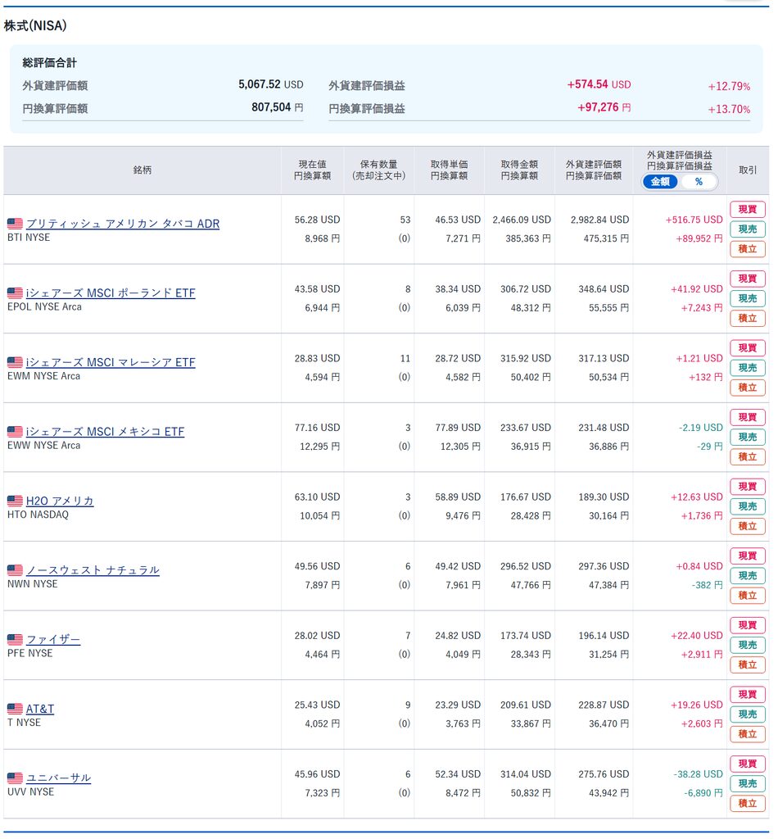This screenshot has width=778, height=839.
Task: Click the 株式(NISA) section heading
Action: tap(35, 25)
